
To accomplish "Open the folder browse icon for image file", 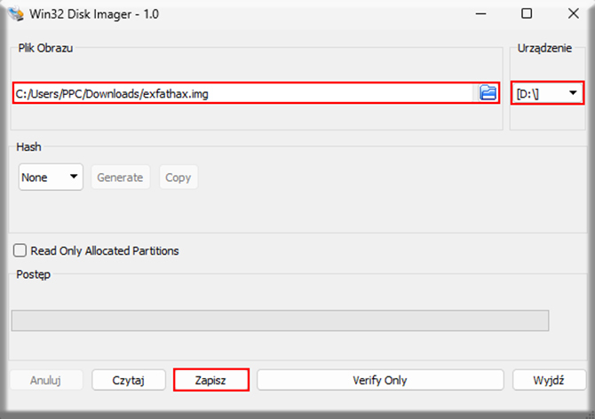I will click(488, 93).
